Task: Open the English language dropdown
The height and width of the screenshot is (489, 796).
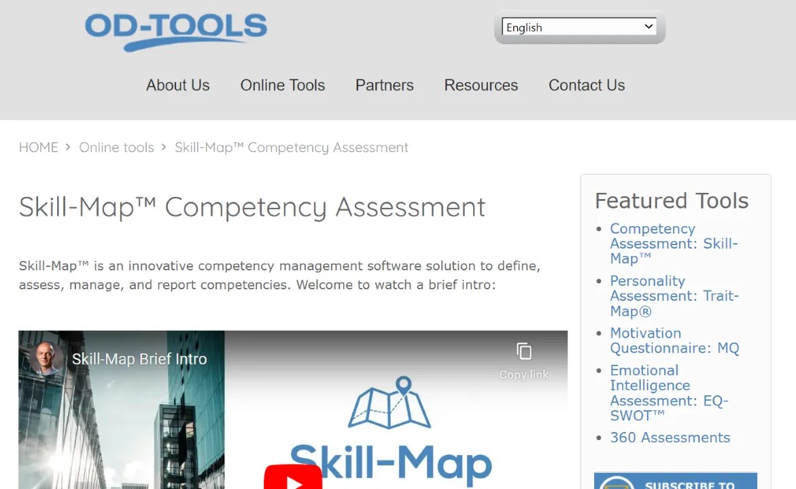Action: [578, 26]
